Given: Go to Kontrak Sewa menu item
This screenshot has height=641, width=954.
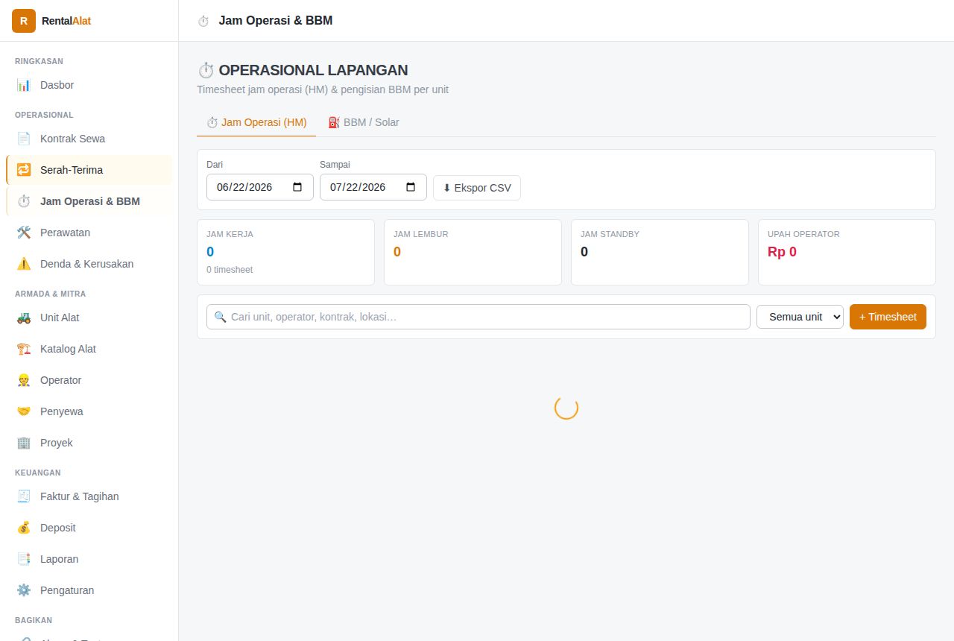Looking at the screenshot, I should (x=89, y=139).
